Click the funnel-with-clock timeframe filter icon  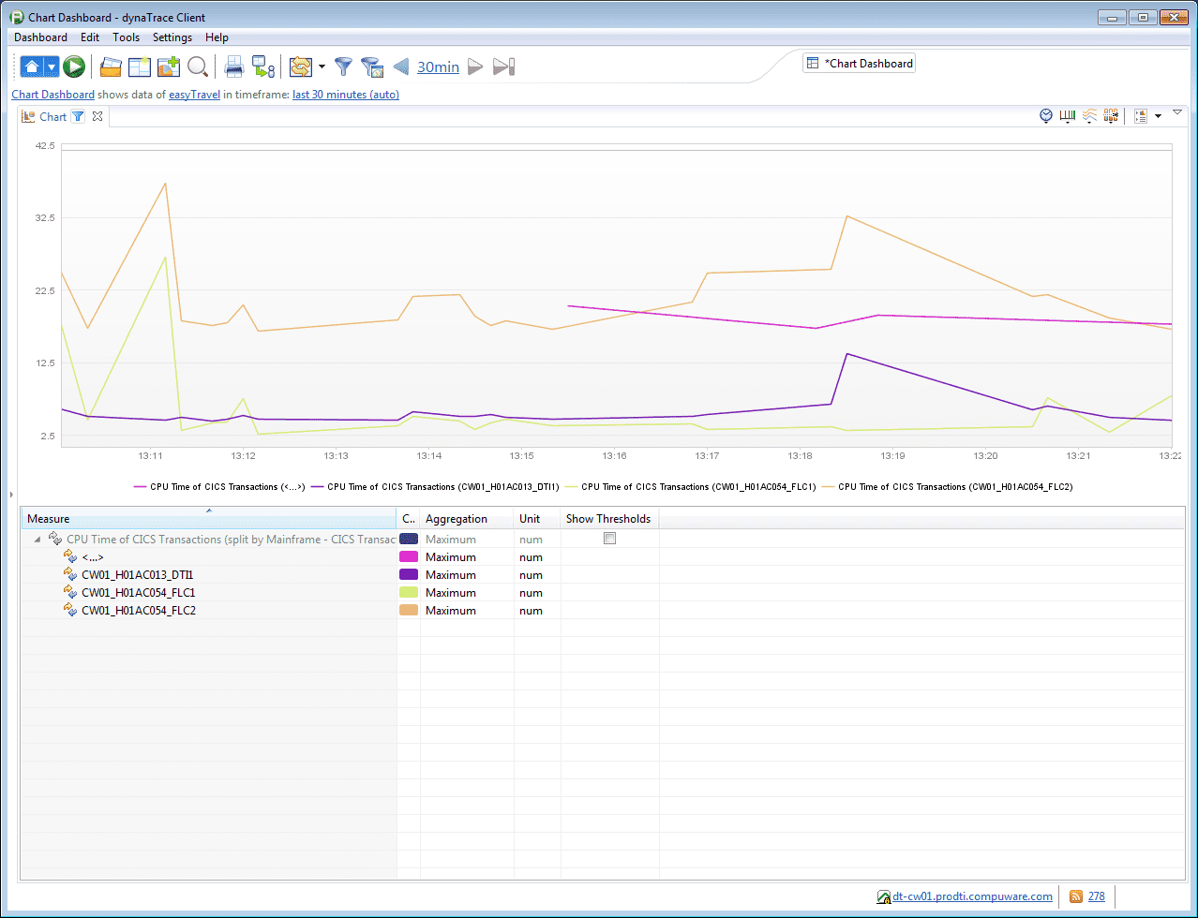coord(372,67)
